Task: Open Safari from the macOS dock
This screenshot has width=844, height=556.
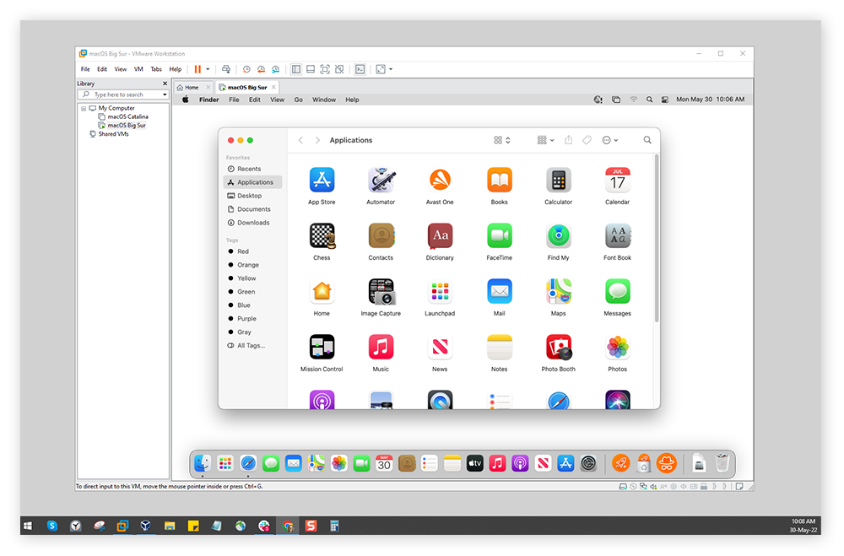Action: (248, 463)
